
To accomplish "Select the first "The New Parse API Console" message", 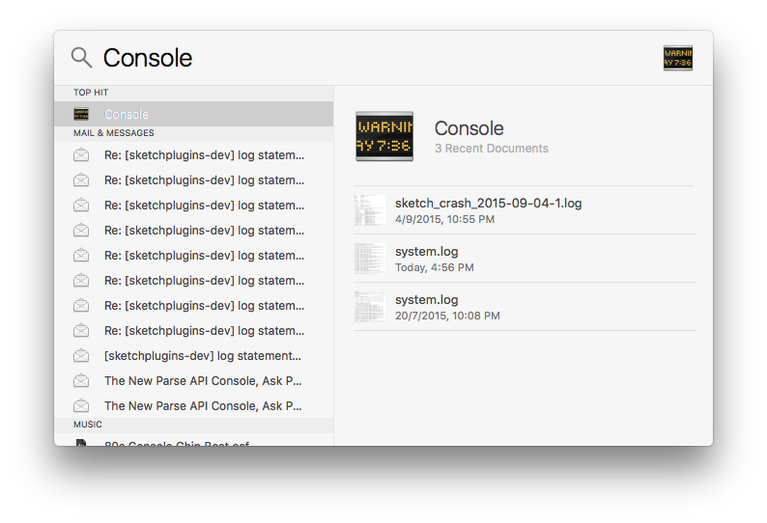I will tap(194, 381).
